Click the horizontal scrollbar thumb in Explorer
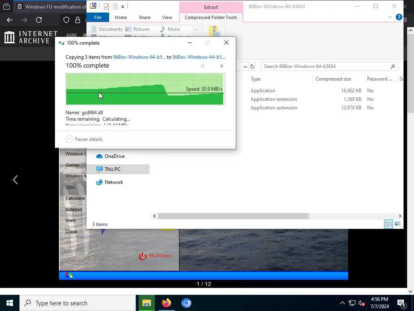 pos(233,216)
